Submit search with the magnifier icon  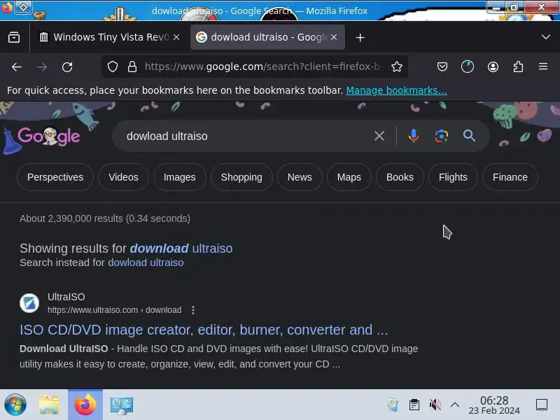(x=469, y=136)
